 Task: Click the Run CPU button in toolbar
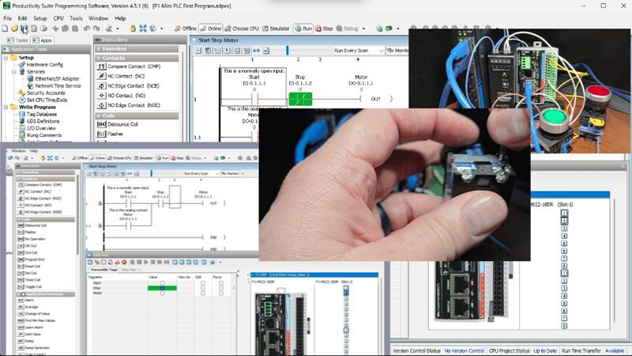point(303,28)
